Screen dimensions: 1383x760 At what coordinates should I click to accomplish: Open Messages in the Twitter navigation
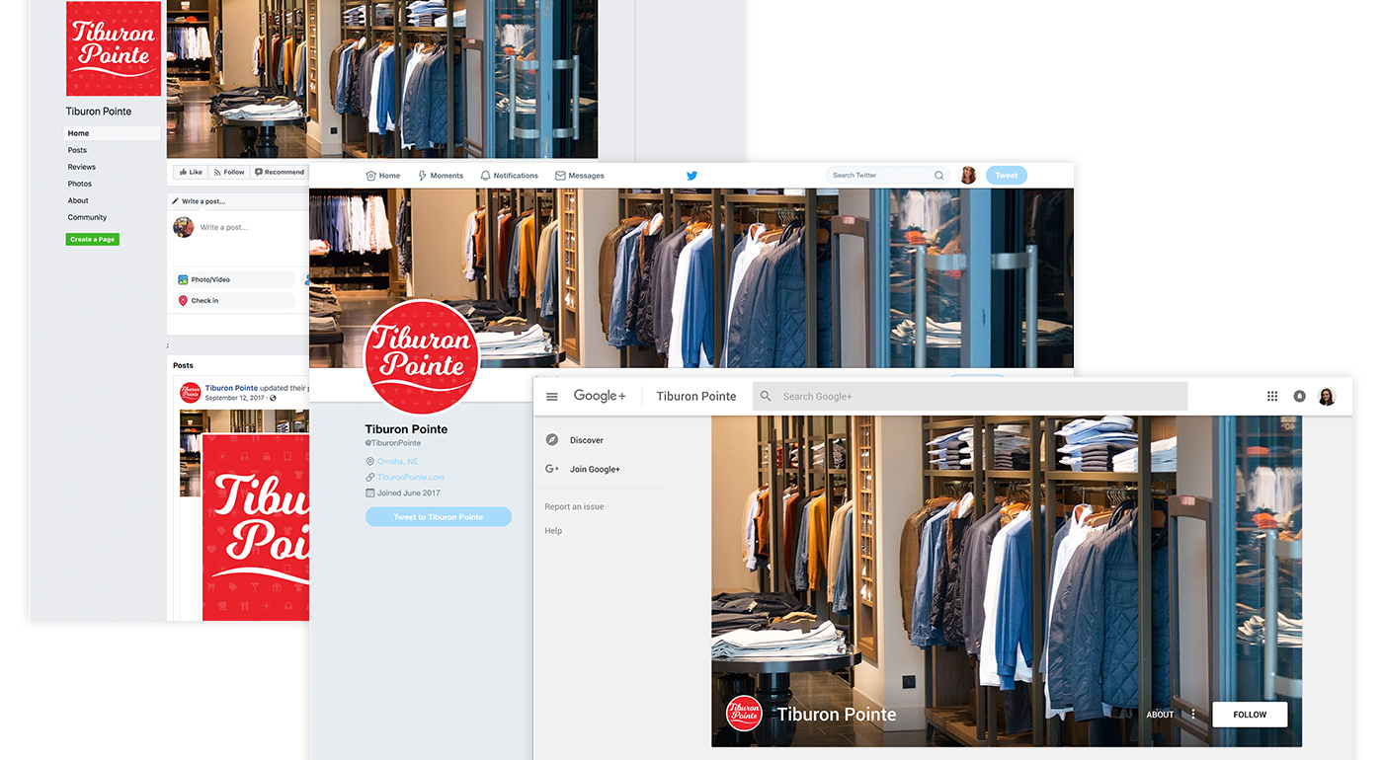tap(580, 176)
